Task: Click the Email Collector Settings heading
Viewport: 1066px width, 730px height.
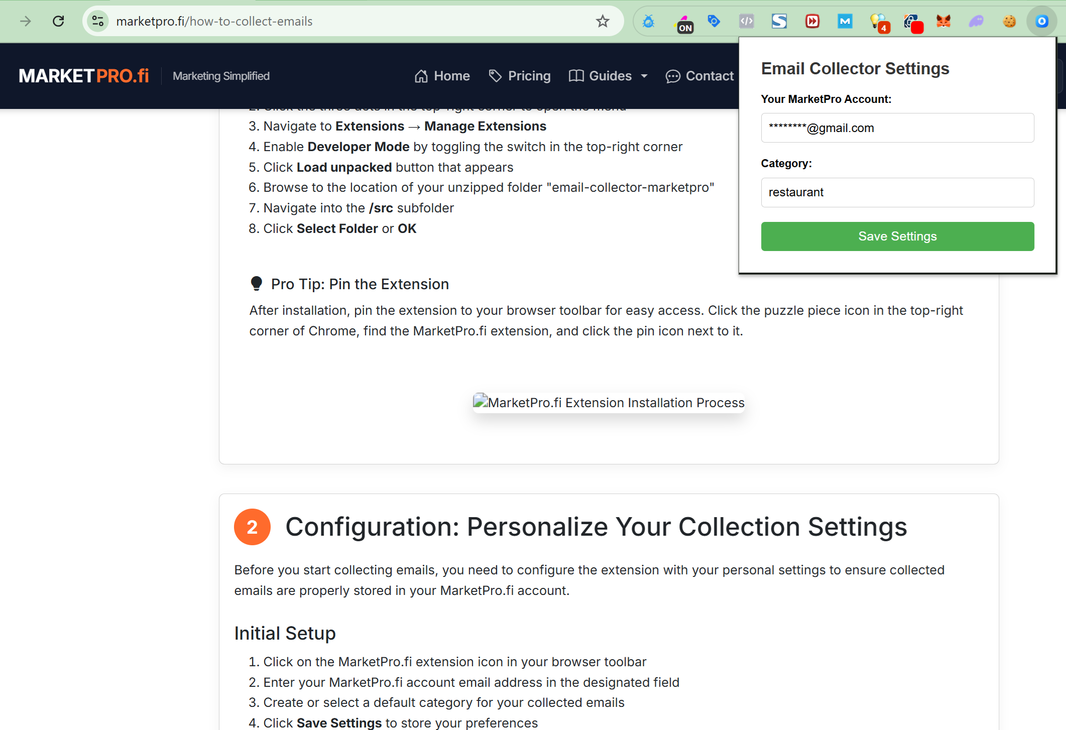Action: tap(855, 68)
